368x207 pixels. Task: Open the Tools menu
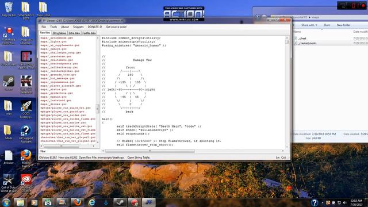pyautogui.click(x=53, y=27)
